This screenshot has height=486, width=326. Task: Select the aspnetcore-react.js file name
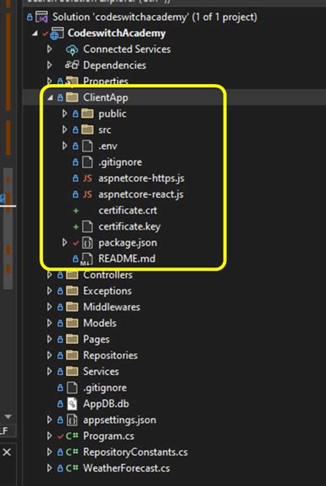[x=141, y=194]
